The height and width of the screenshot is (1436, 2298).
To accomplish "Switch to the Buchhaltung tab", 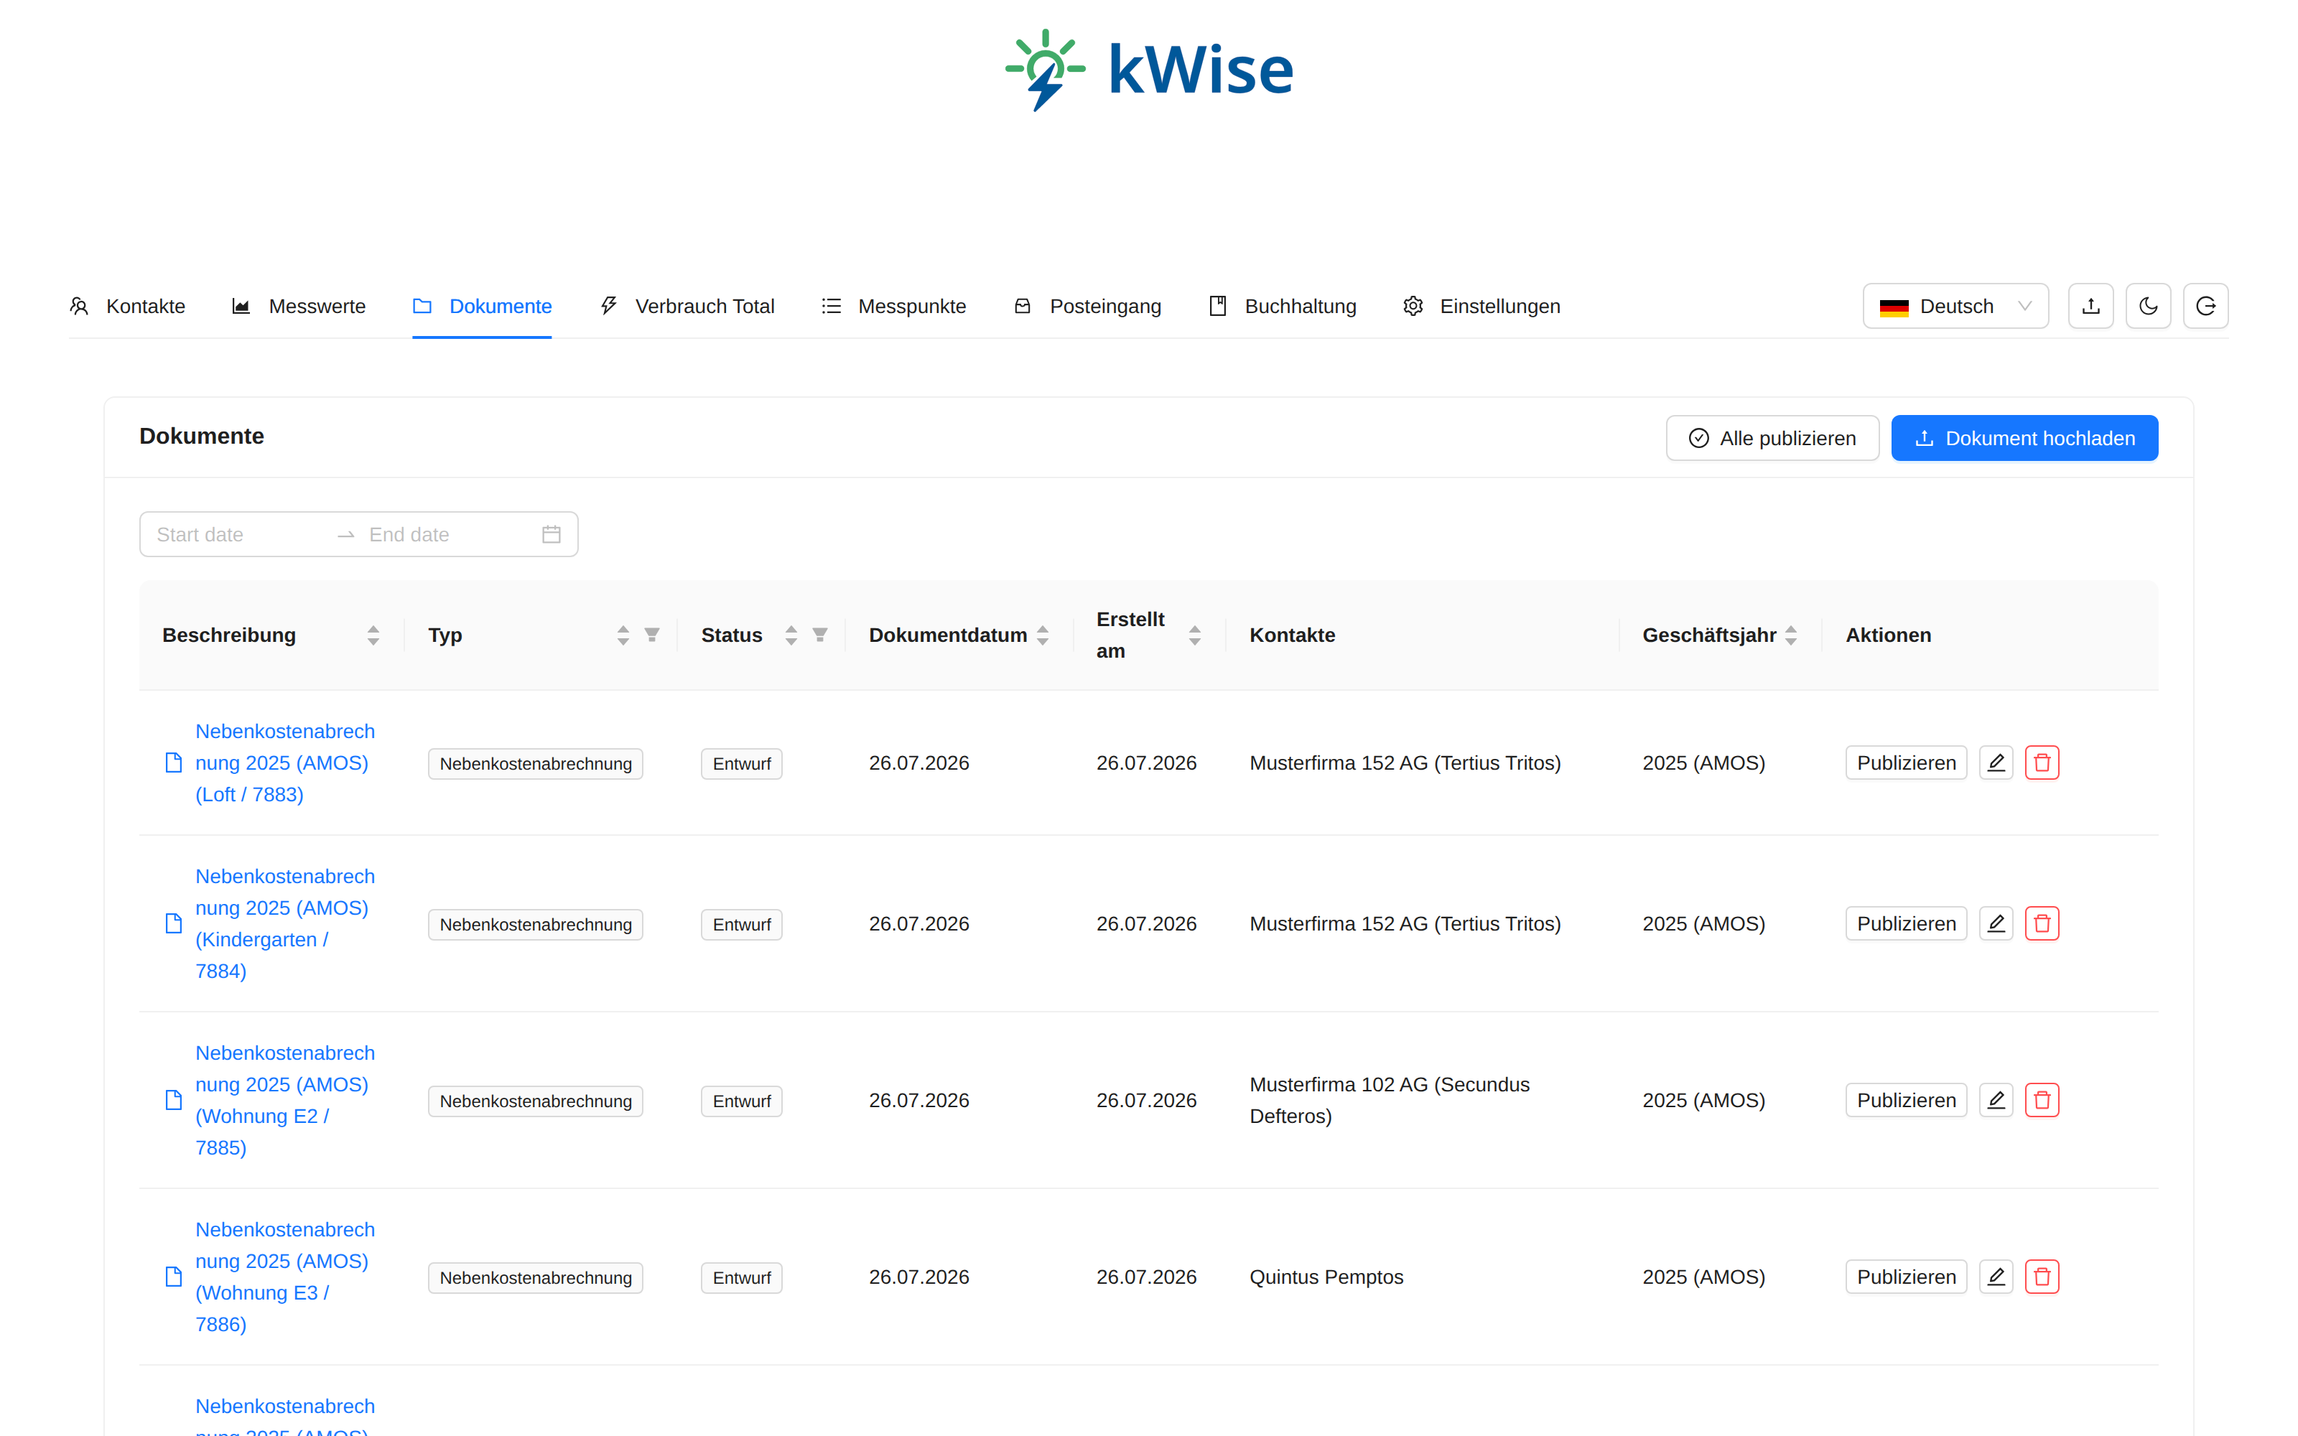I will tap(1283, 306).
